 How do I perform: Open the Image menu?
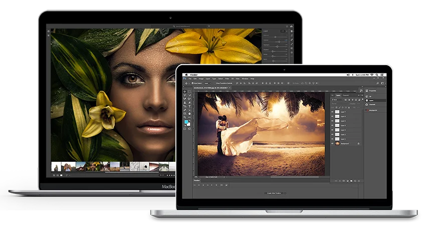pos(201,79)
